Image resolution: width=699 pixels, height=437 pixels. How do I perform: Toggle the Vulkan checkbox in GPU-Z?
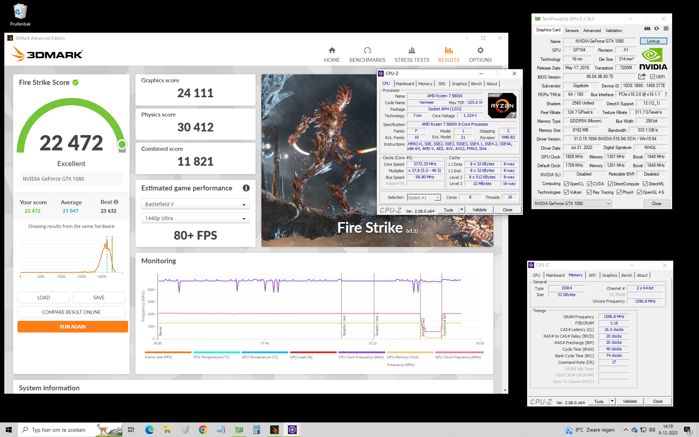[x=566, y=192]
